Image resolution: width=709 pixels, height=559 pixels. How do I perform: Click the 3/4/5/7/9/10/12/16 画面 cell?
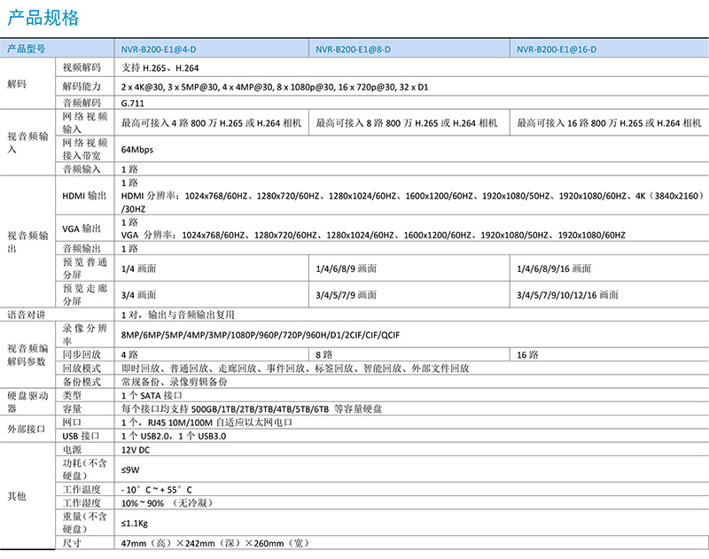[567, 295]
